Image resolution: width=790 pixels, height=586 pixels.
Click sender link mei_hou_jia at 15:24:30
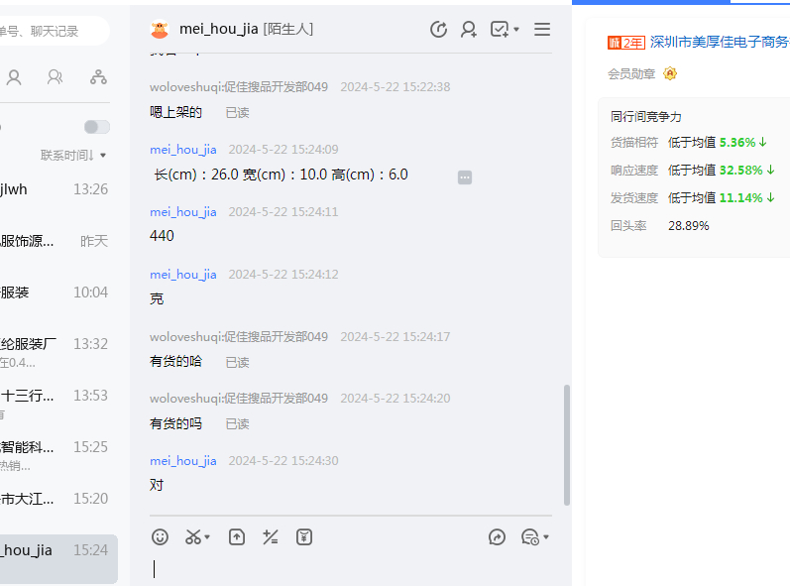pos(183,461)
